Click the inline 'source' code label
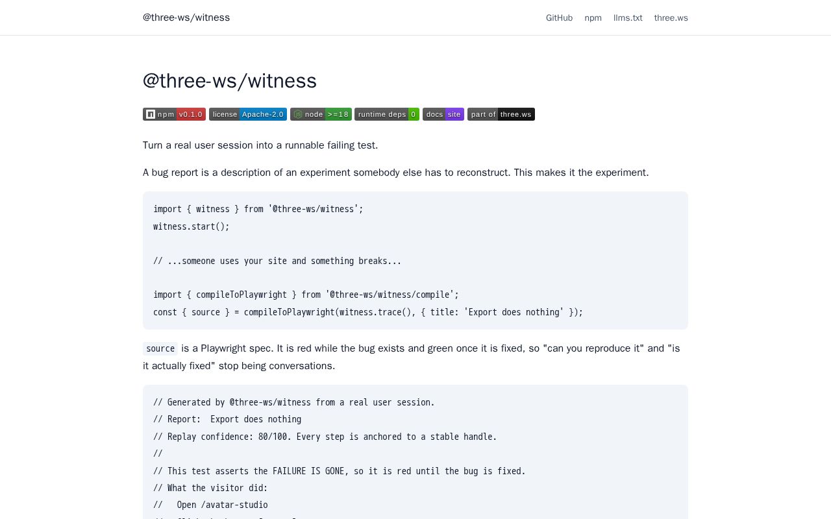Image resolution: width=831 pixels, height=519 pixels. (x=160, y=348)
